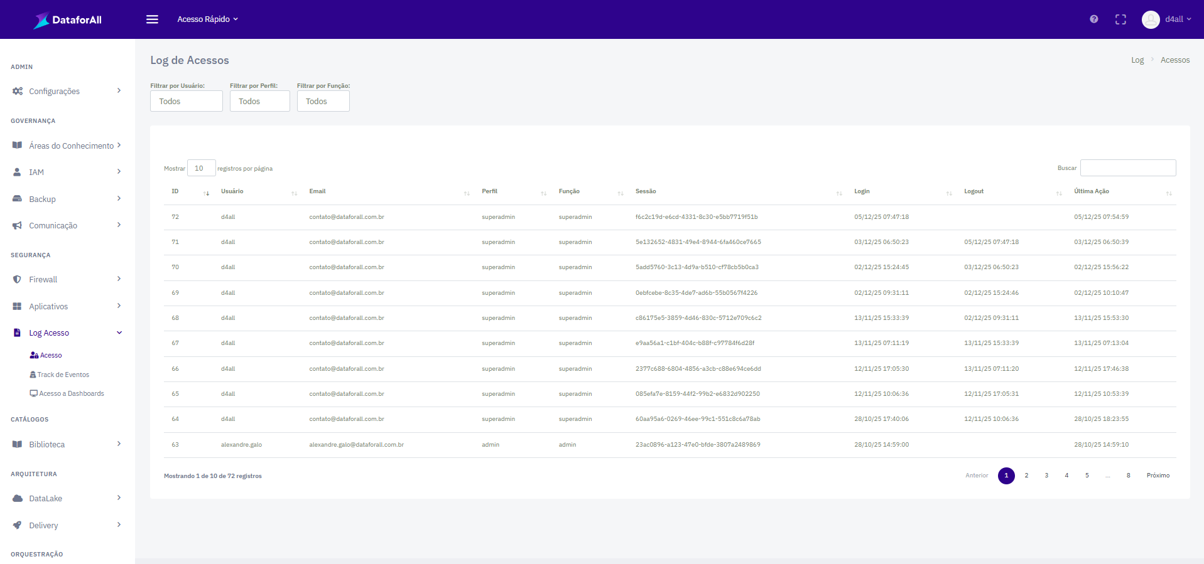Screen dimensions: 1204x564
Task: Open Track de Eventos submenu item
Action: (63, 375)
